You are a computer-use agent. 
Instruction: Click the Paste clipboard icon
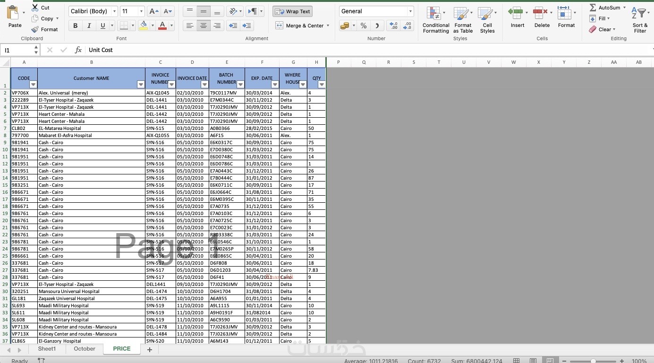tap(13, 12)
